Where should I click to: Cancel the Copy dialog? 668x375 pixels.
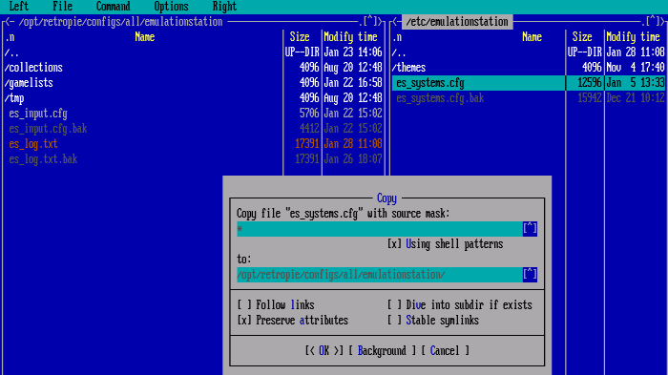click(x=446, y=351)
